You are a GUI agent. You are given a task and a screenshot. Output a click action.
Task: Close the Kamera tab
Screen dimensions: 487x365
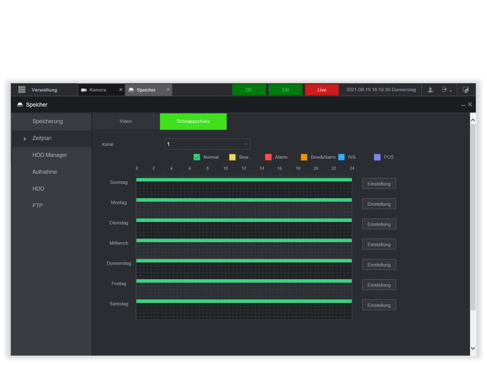coord(121,90)
